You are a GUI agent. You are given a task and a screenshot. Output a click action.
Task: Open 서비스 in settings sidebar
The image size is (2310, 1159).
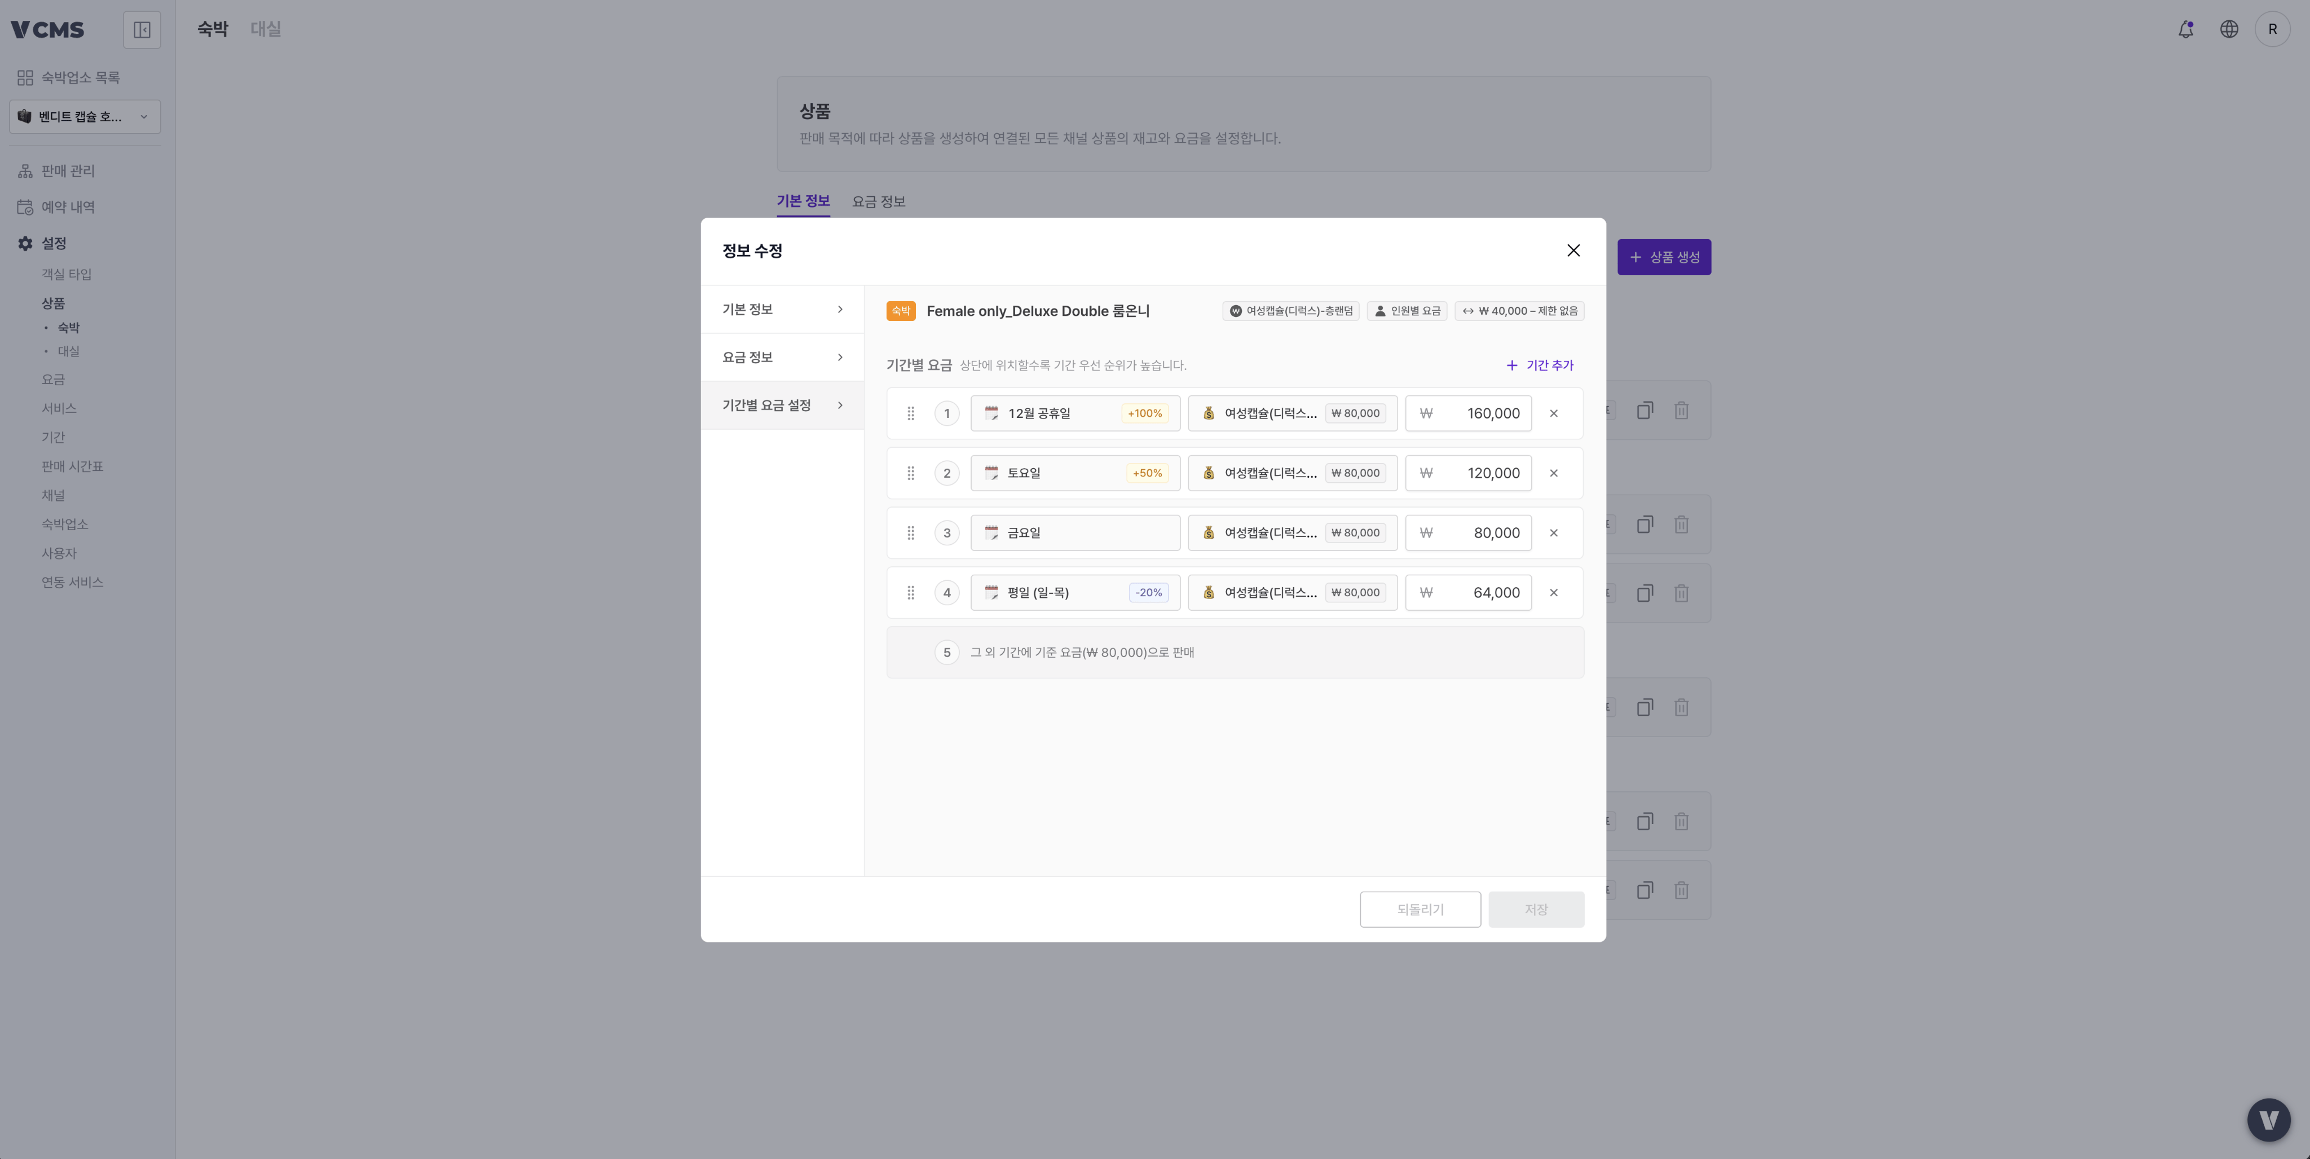tap(58, 408)
